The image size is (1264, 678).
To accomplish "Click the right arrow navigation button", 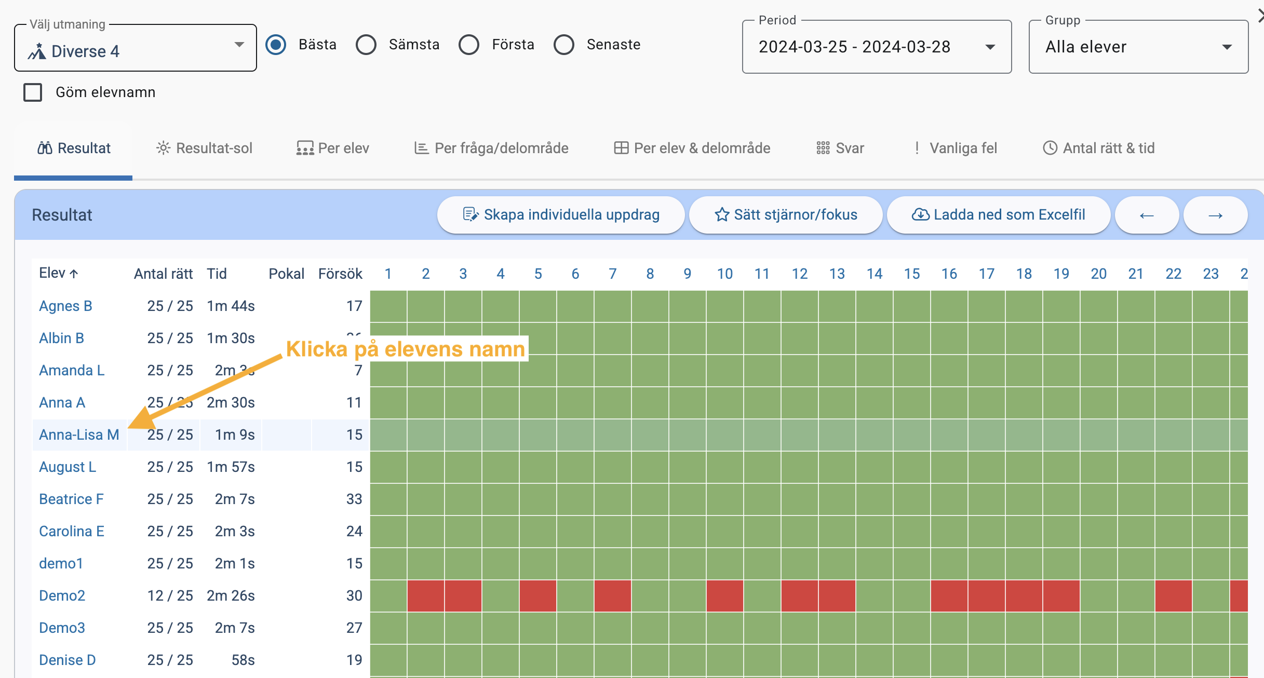I will click(x=1215, y=215).
